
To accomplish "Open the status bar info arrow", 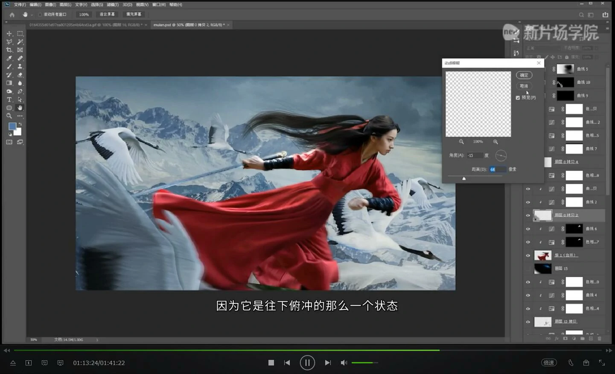I will pos(97,340).
